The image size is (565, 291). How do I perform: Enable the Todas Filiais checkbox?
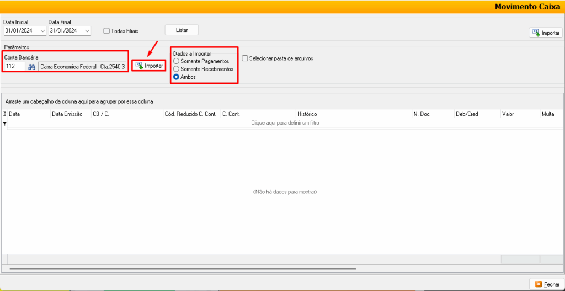tap(107, 31)
